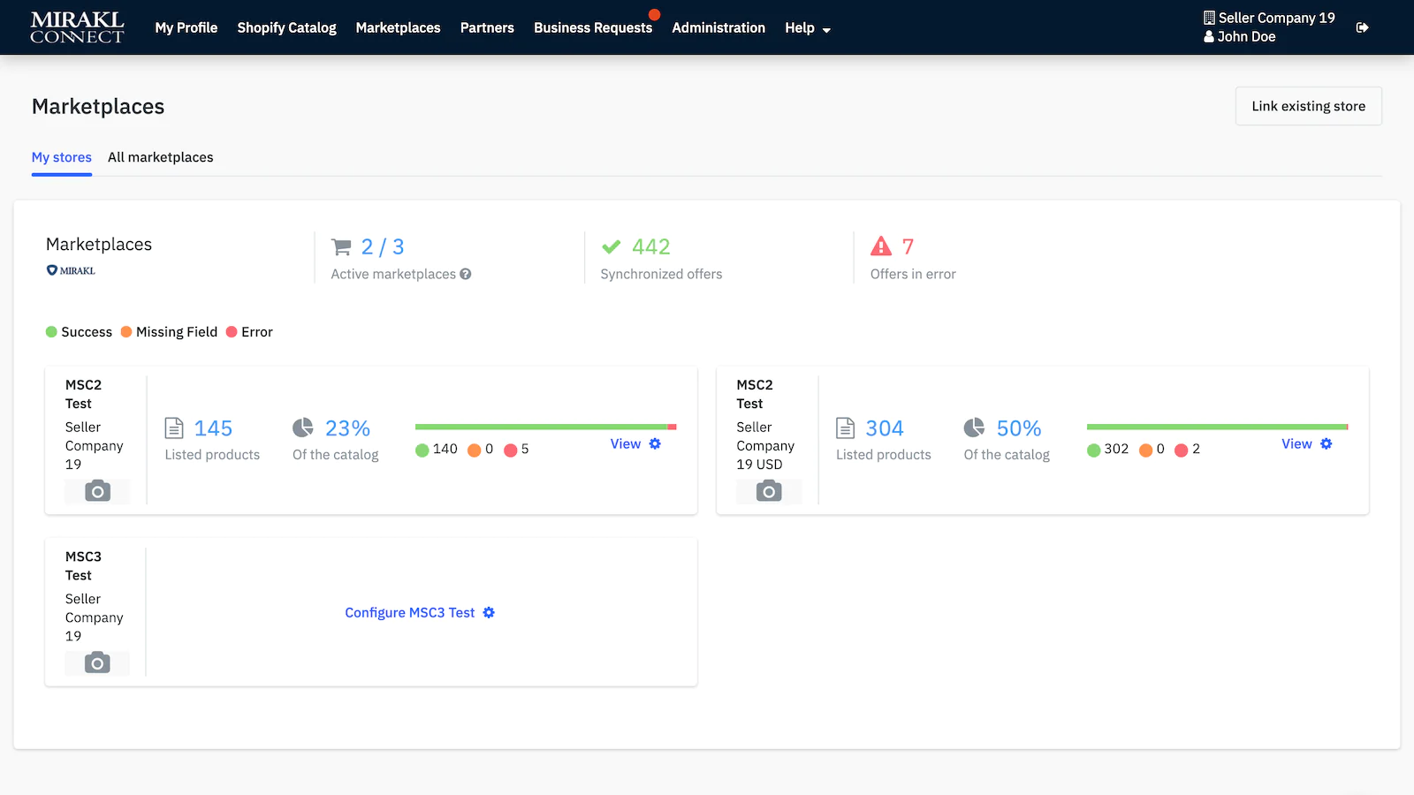This screenshot has width=1414, height=795.
Task: Switch to the All marketplaces tab
Action: pos(160,157)
